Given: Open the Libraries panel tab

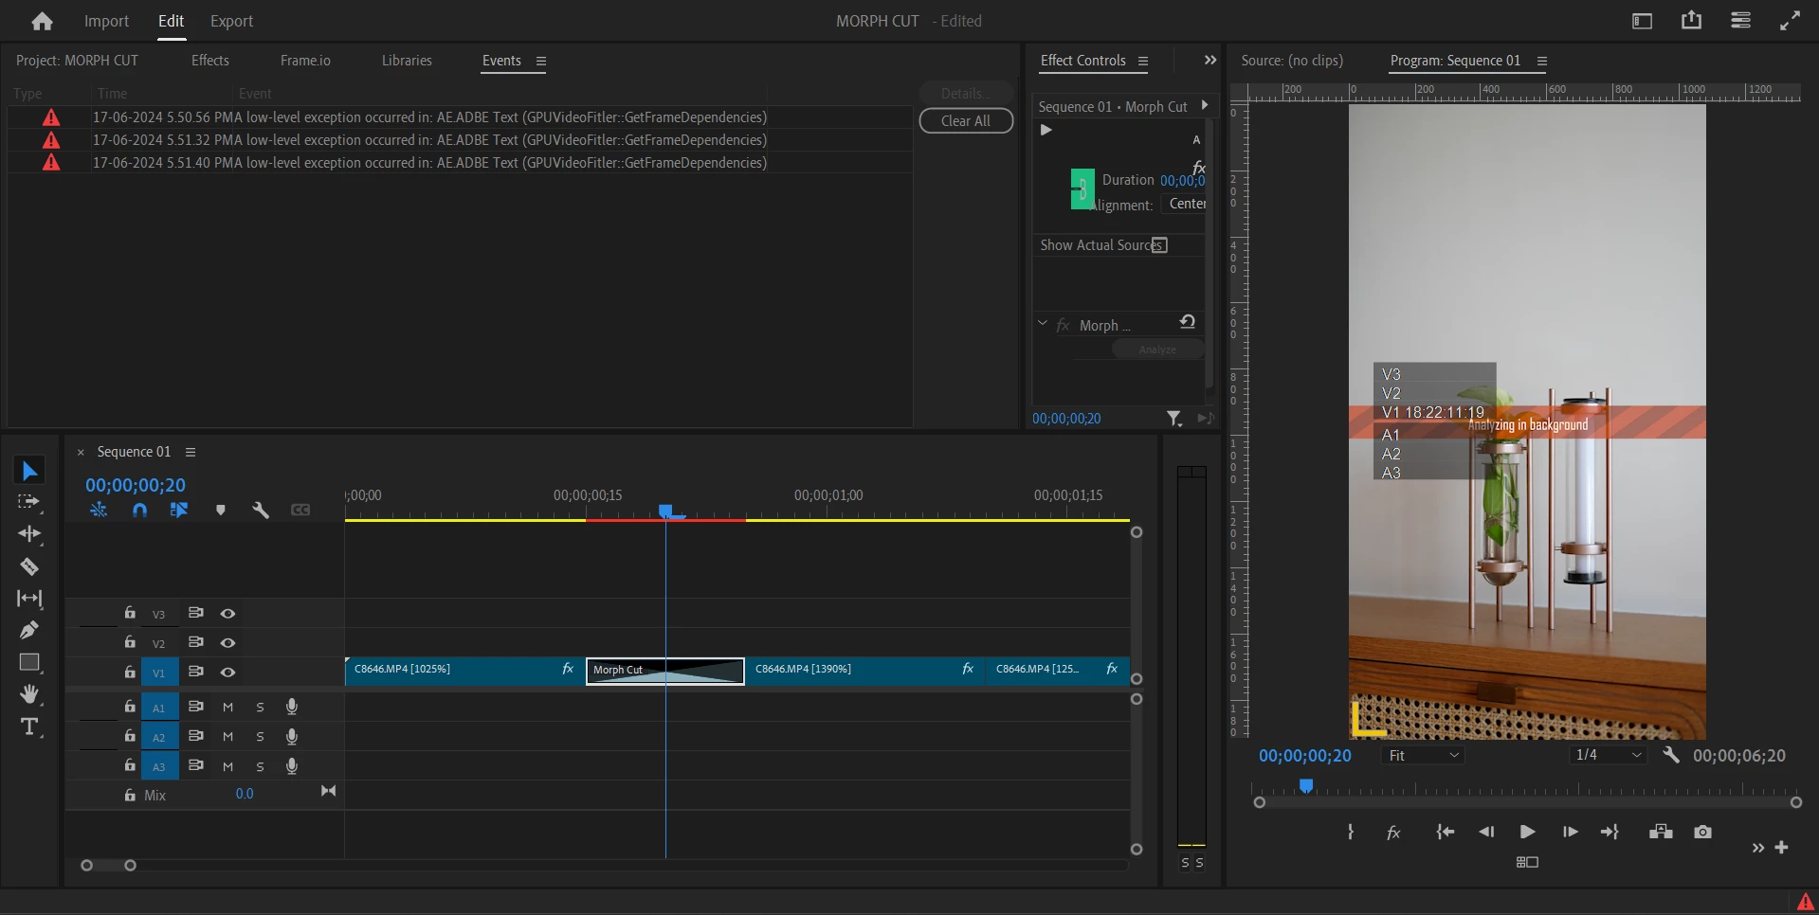Looking at the screenshot, I should (x=407, y=61).
